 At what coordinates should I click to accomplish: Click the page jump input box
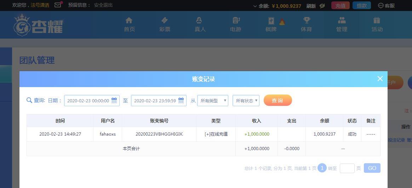[x=347, y=168]
